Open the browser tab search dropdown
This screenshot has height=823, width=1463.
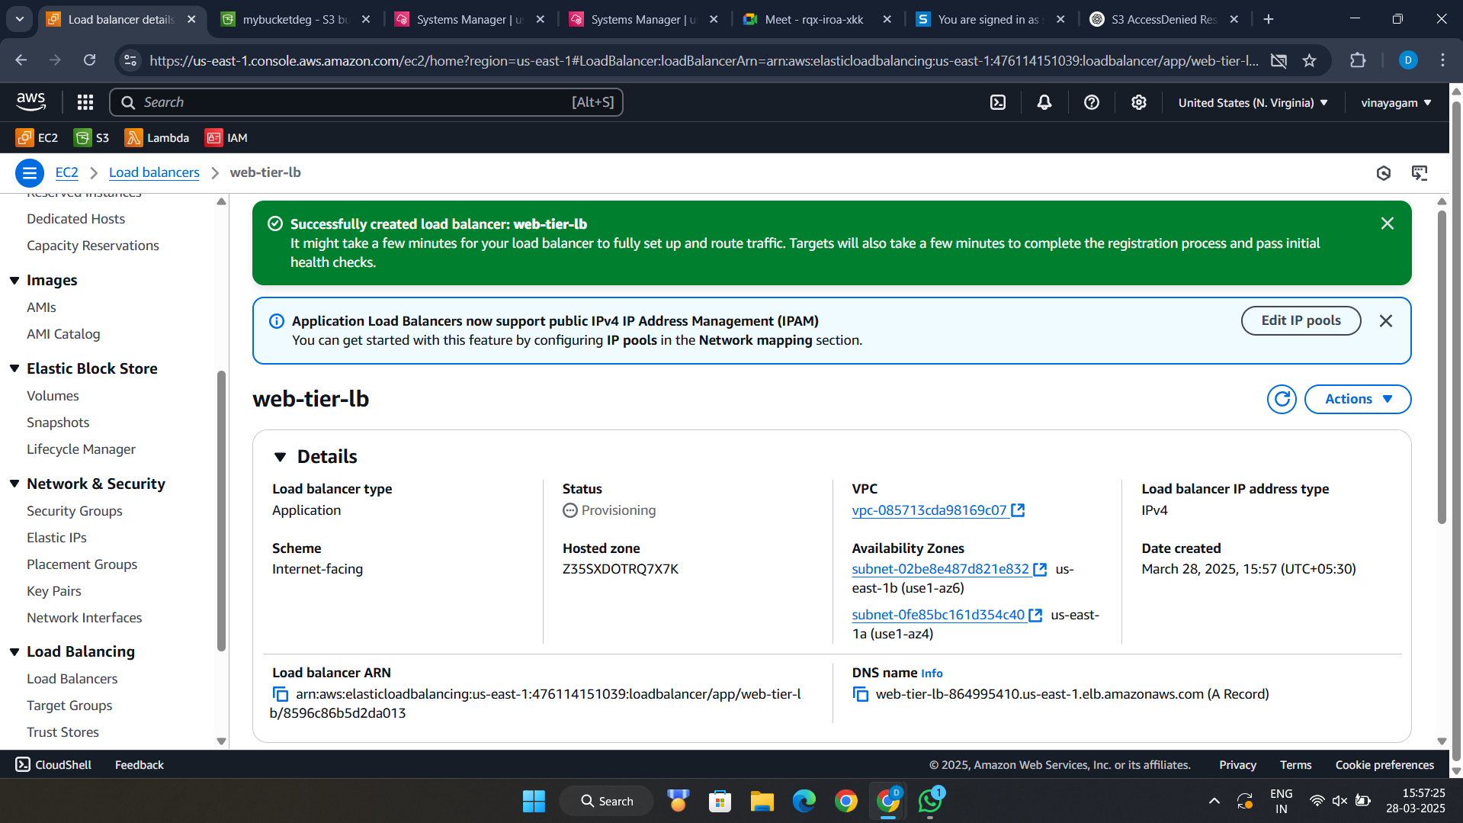(20, 19)
